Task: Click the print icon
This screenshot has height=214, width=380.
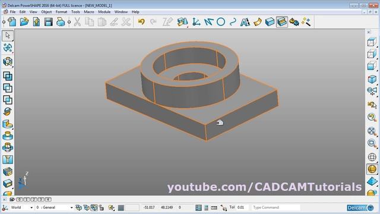Action: coord(61,22)
